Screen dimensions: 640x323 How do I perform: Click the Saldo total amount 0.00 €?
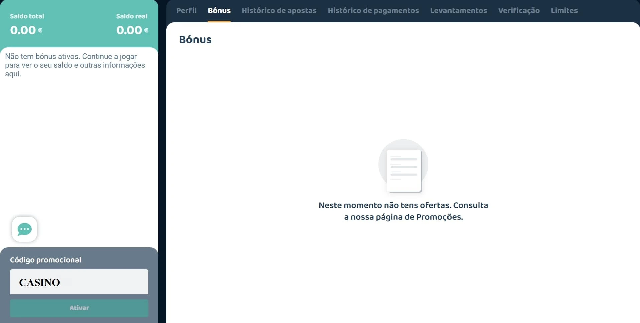[26, 30]
